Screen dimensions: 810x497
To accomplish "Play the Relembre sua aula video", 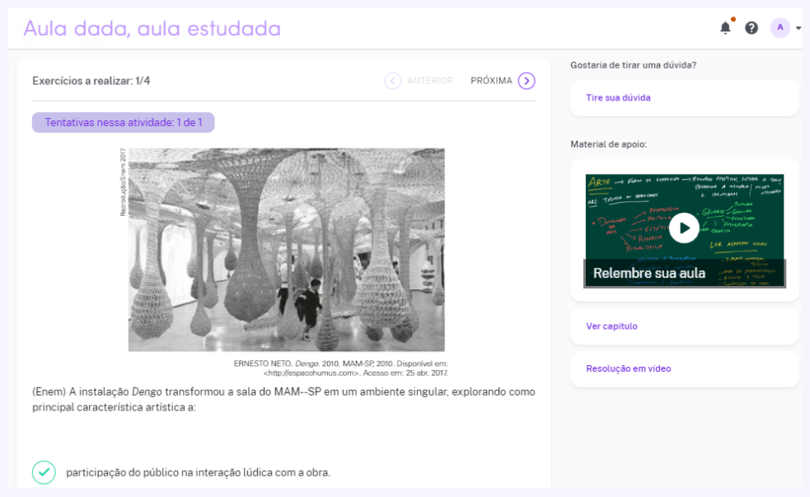I will coord(685,227).
